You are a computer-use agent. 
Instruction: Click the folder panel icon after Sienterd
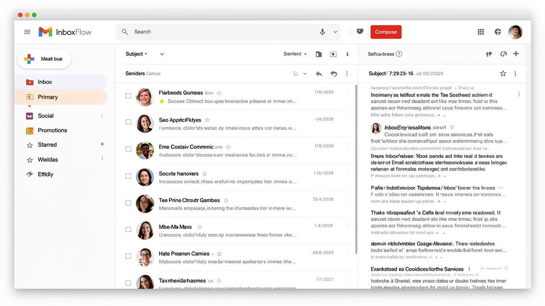tap(319, 54)
